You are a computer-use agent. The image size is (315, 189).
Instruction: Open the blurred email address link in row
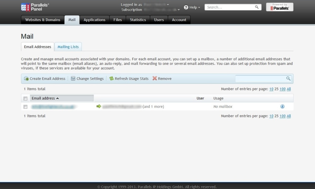point(54,107)
